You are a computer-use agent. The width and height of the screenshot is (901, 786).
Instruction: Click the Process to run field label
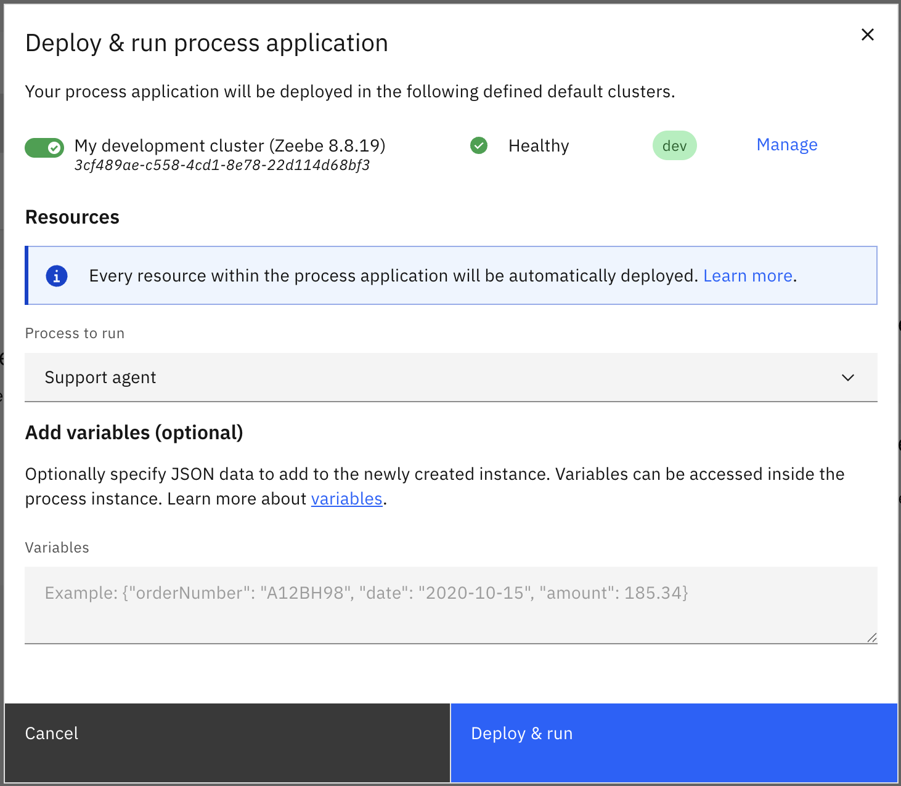pos(75,333)
